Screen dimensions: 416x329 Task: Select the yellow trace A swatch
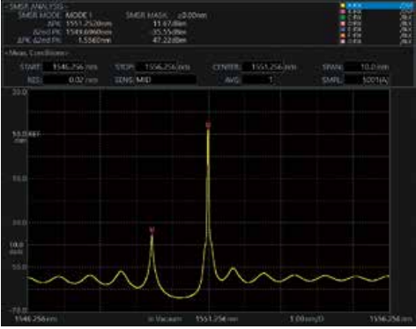343,5
